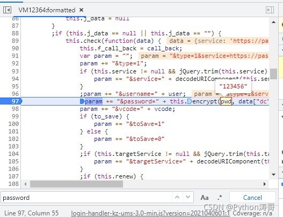The image size is (283, 217).
Task: Click the vertical scrollbar thumb
Action: pos(274,74)
